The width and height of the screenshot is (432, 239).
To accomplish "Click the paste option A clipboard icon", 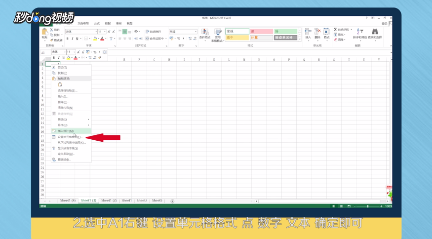I will 60,84.
